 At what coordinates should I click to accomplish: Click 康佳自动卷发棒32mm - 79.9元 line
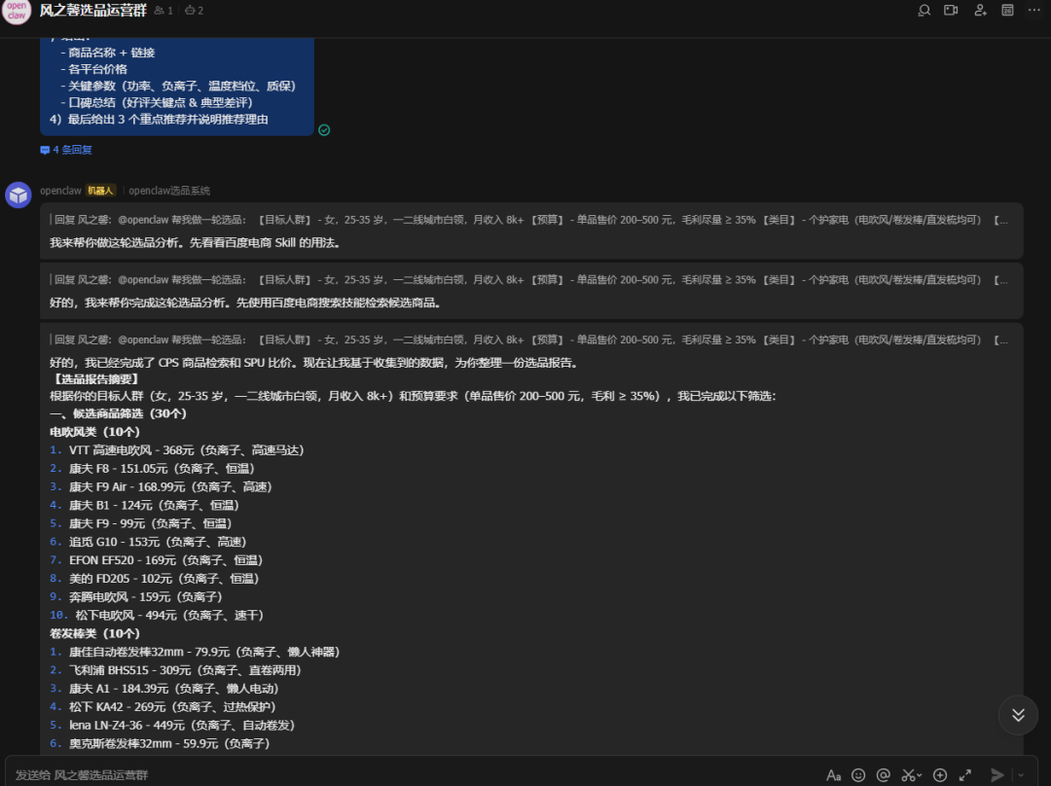196,652
